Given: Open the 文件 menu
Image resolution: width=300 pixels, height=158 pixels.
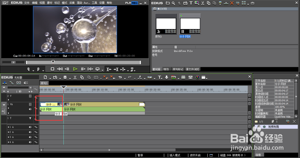Looking at the screenshot, I should click(27, 3).
